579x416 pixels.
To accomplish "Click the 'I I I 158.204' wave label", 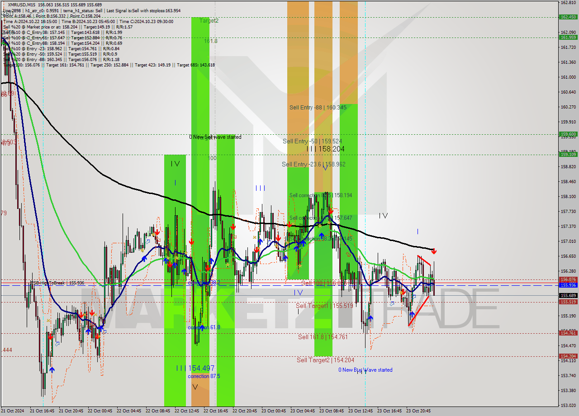I will coord(325,149).
